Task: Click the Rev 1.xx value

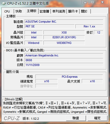Action: 89,26
